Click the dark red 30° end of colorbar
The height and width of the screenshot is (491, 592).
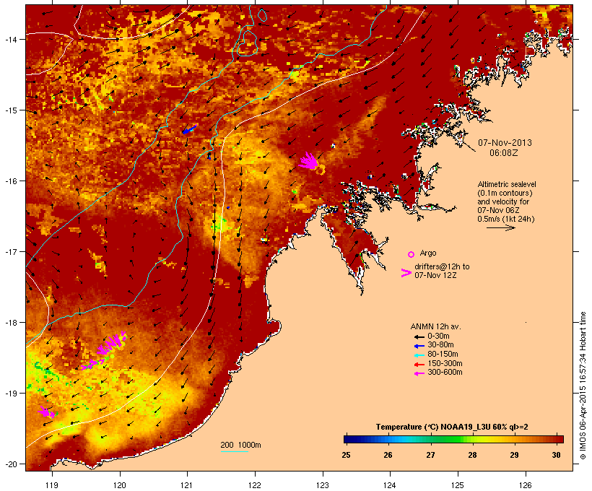click(x=558, y=439)
